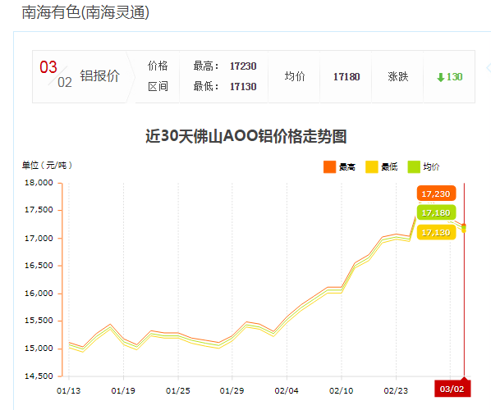Click the 01/13 x-axis date label
The image size is (491, 410).
[x=69, y=390]
